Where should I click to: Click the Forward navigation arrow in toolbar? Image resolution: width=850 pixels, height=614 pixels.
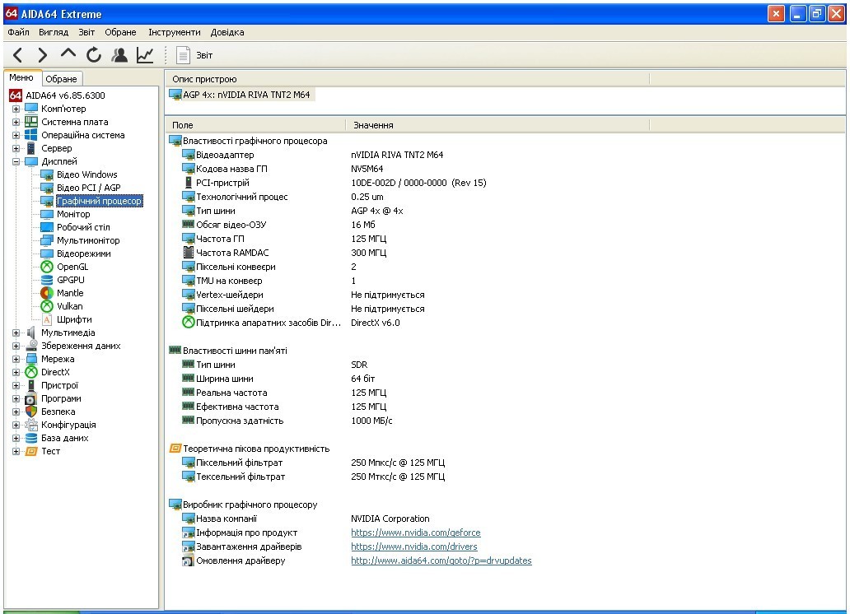point(43,55)
